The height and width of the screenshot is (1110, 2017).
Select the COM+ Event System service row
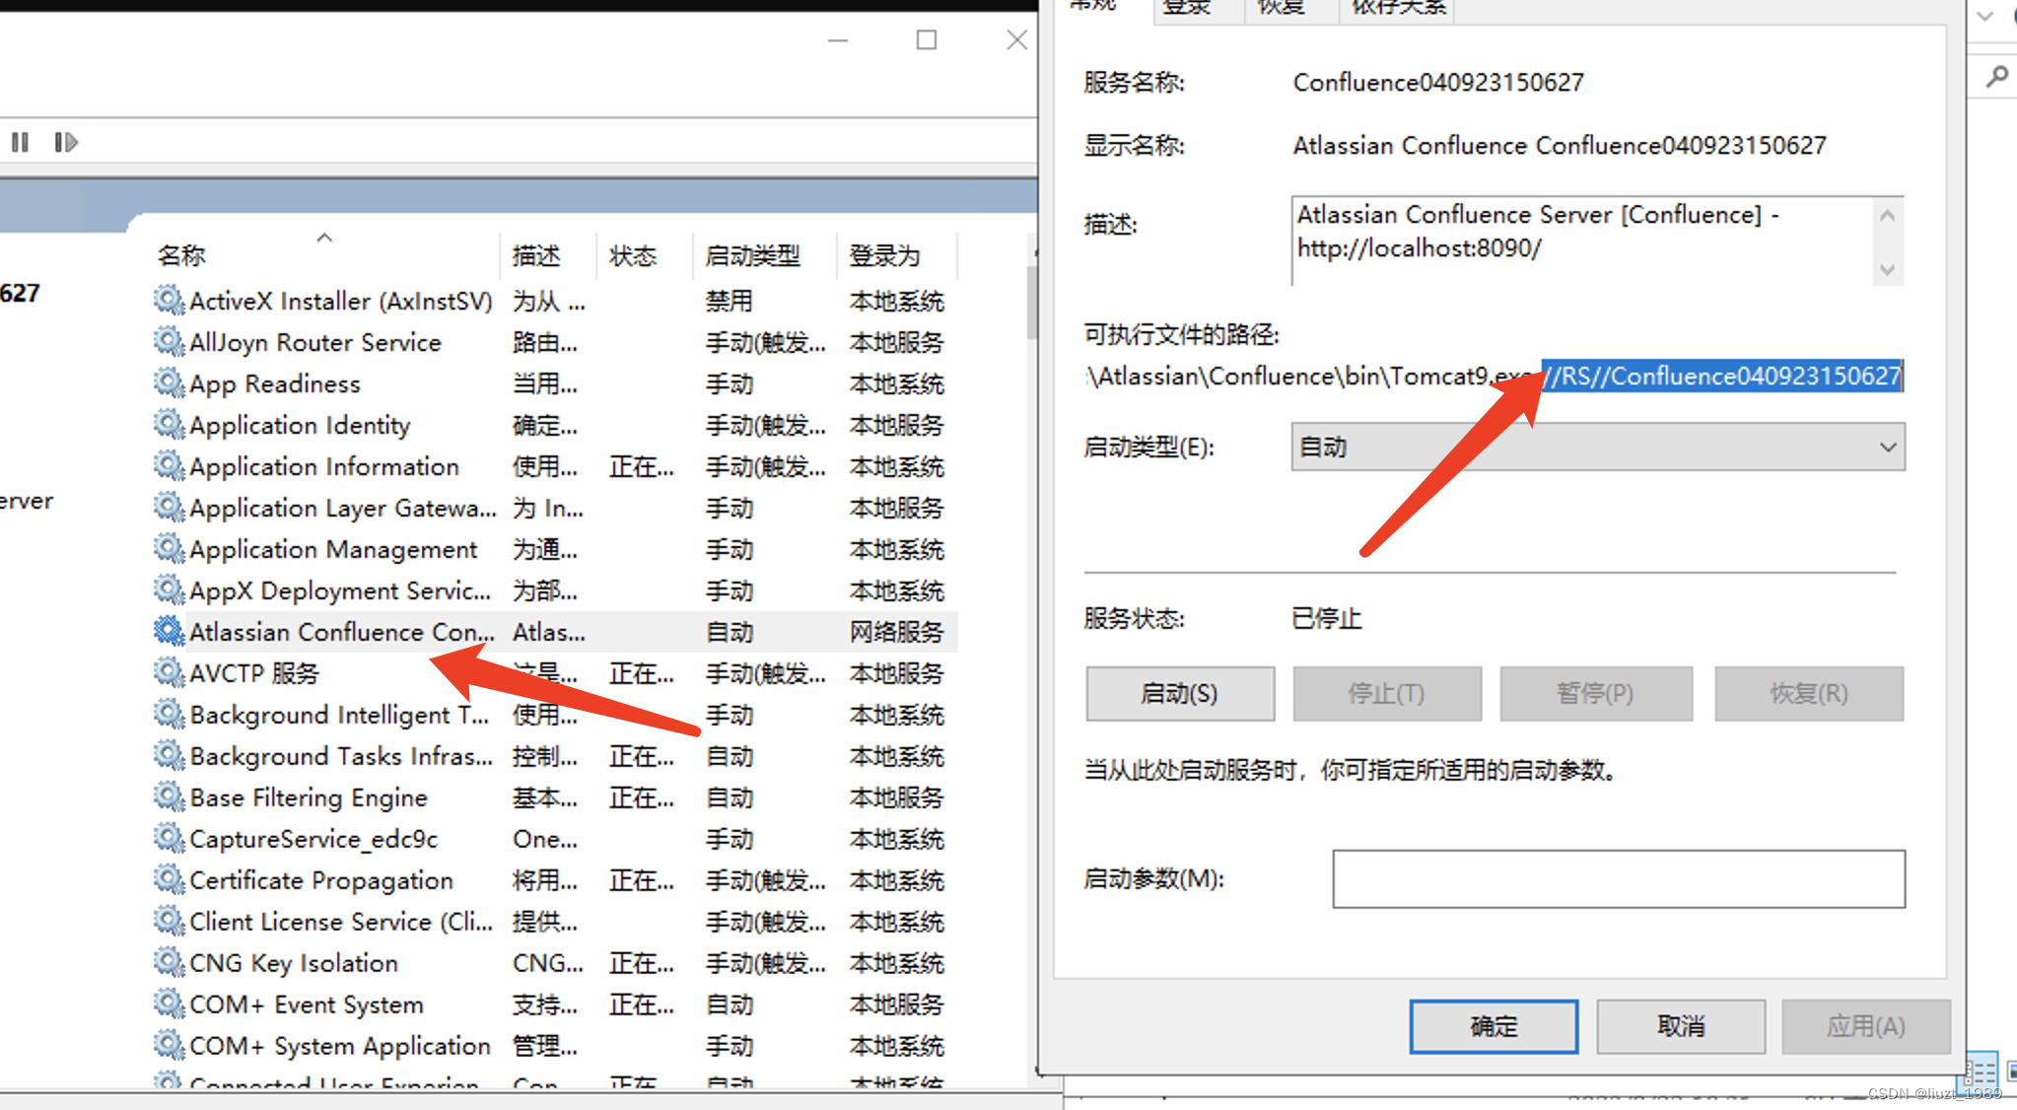(306, 1005)
